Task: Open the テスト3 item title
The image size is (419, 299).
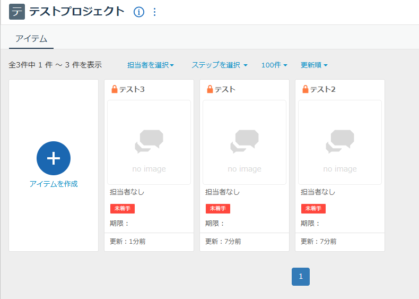Action: pos(132,89)
